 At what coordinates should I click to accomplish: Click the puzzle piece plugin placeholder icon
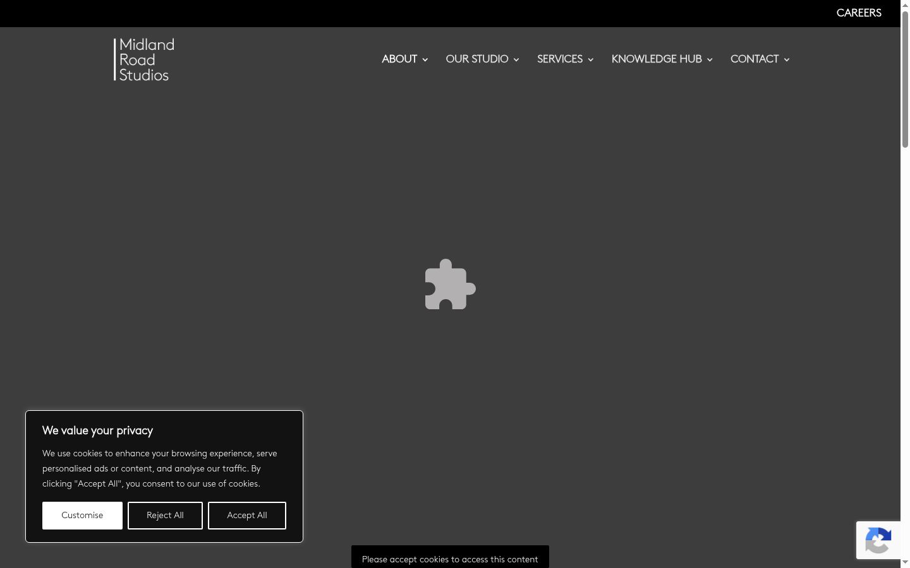(x=450, y=284)
